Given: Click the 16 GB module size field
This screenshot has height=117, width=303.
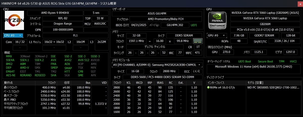Looking at the screenshot, I should [135, 71].
